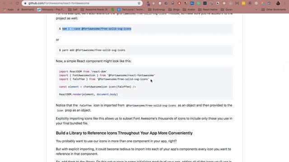Click the lock icon in address bar
Image resolution: width=289 pixels, height=162 pixels.
tap(25, 3)
